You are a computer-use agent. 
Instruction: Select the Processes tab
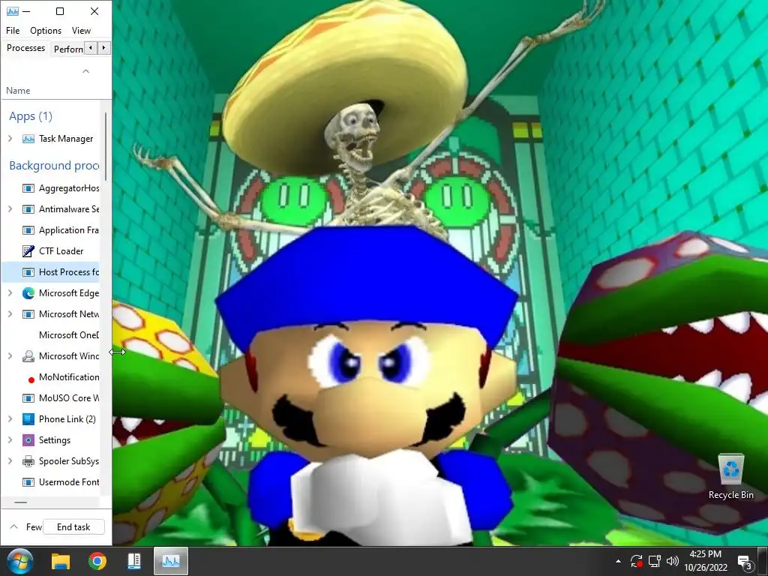coord(25,48)
